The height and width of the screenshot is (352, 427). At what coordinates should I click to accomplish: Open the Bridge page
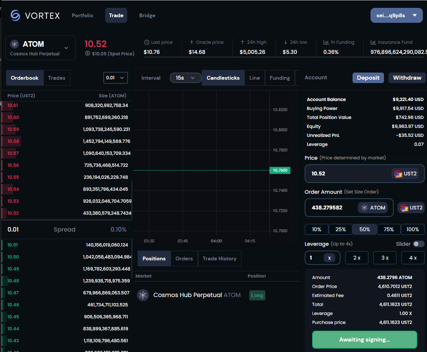(147, 15)
